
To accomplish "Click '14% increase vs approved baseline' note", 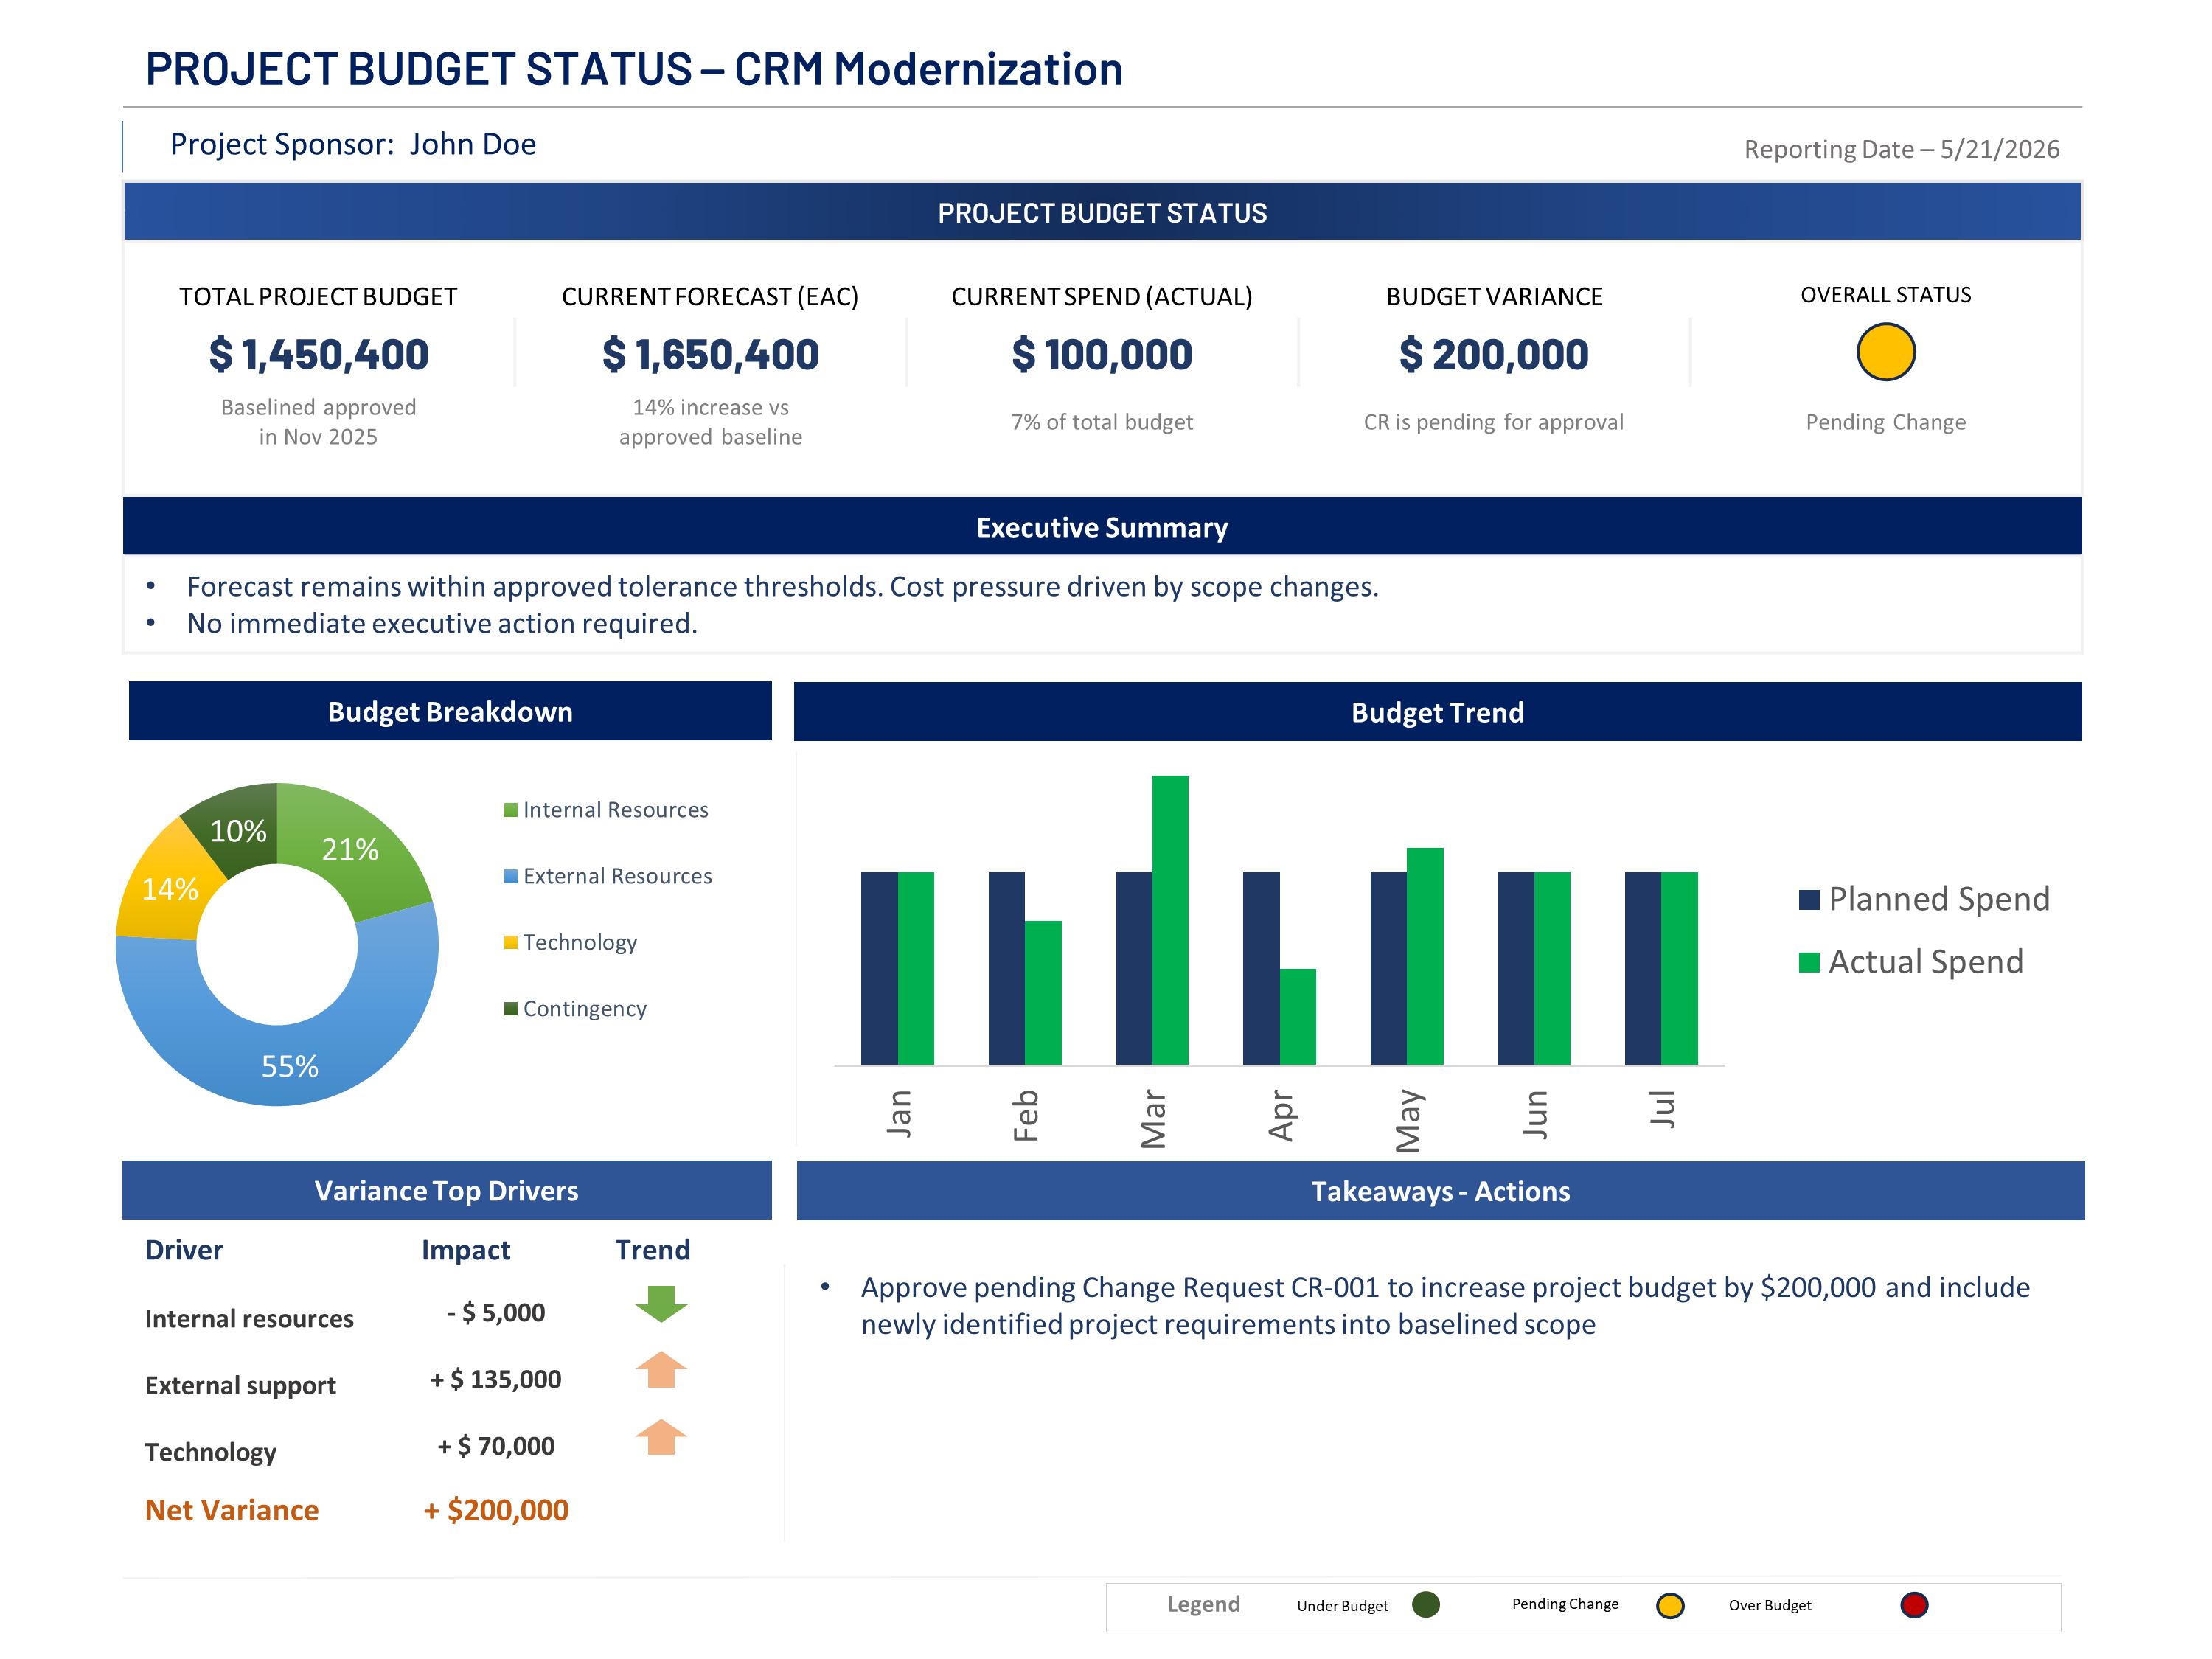I will (710, 422).
